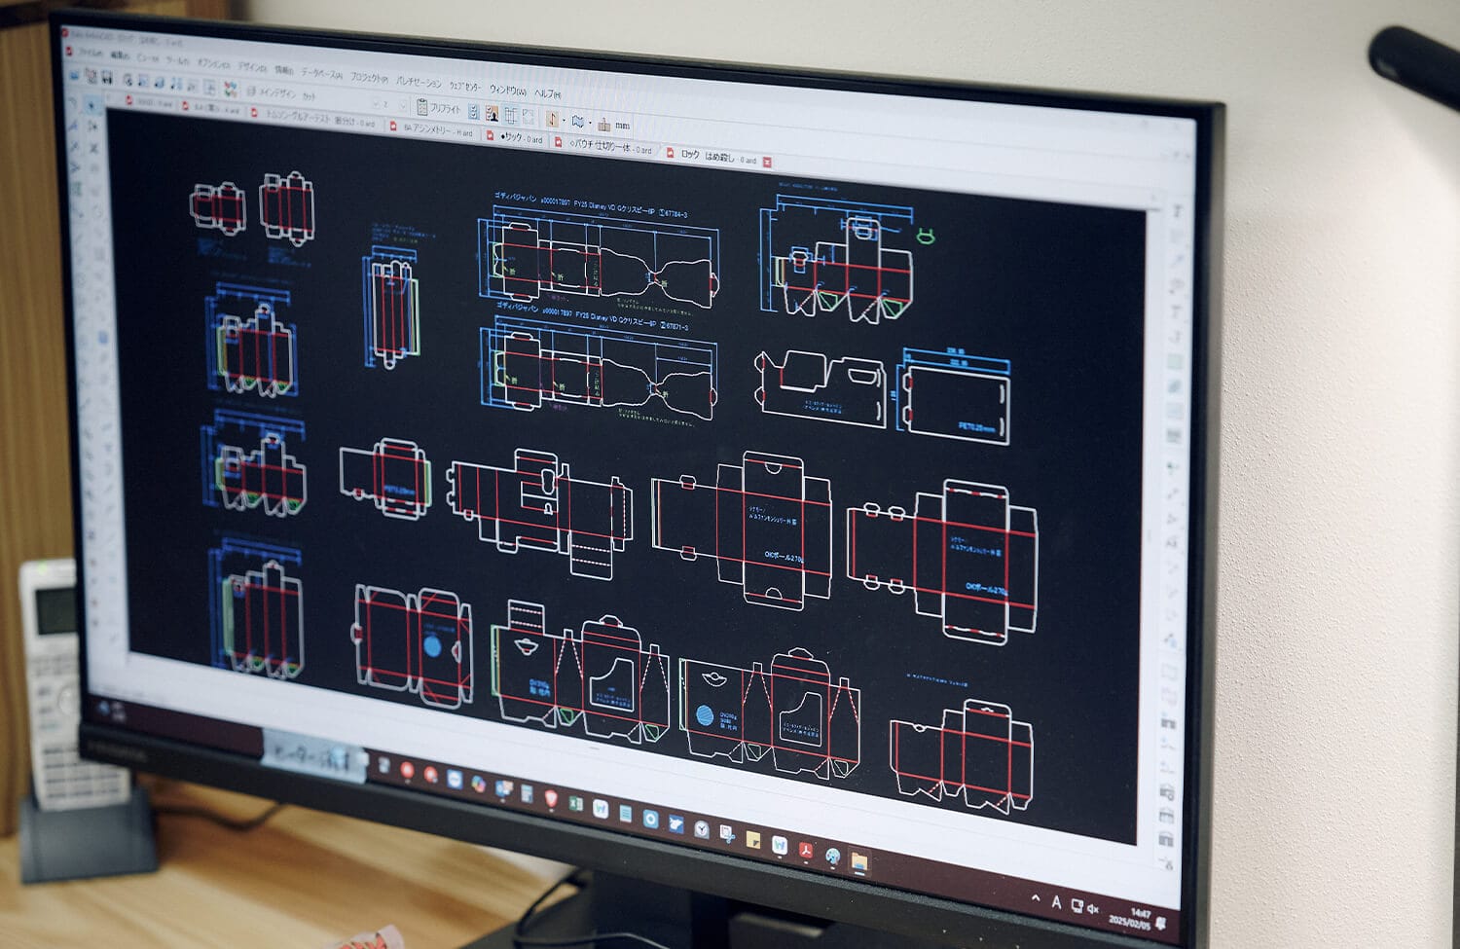
Task: Open the ウィンドウ (Window) menu
Action: point(507,90)
